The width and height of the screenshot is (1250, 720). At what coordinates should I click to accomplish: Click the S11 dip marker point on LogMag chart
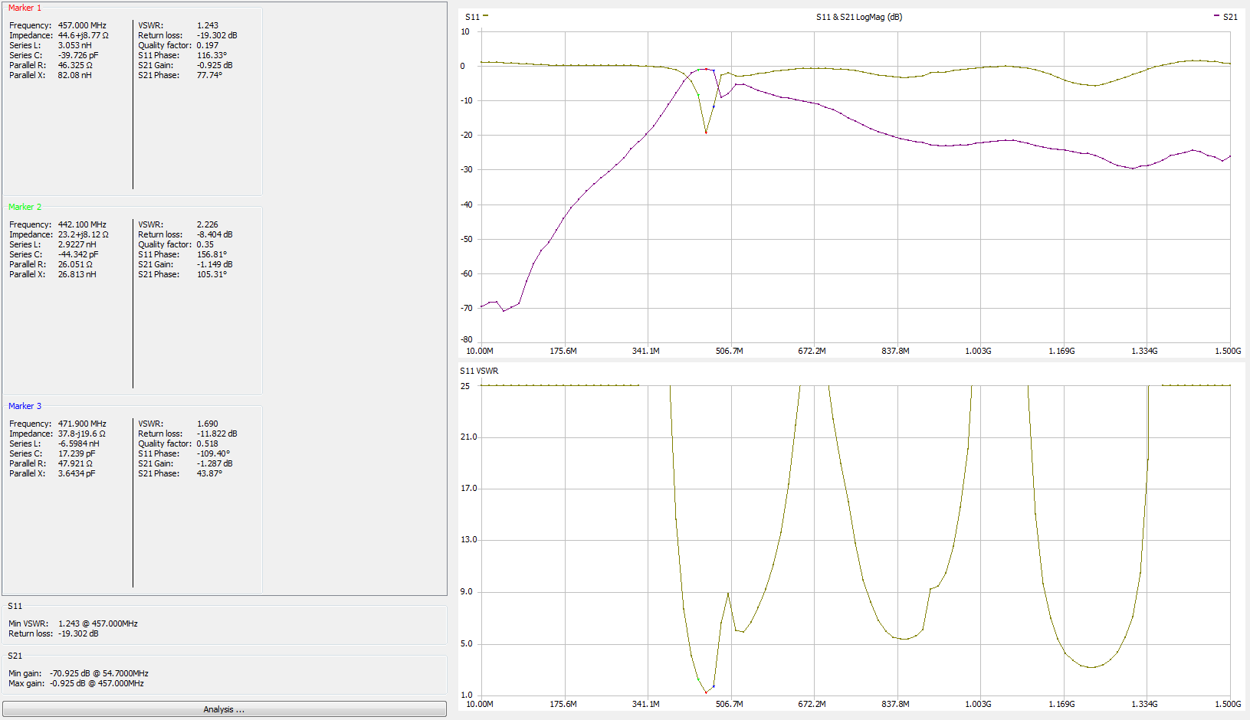(x=706, y=133)
